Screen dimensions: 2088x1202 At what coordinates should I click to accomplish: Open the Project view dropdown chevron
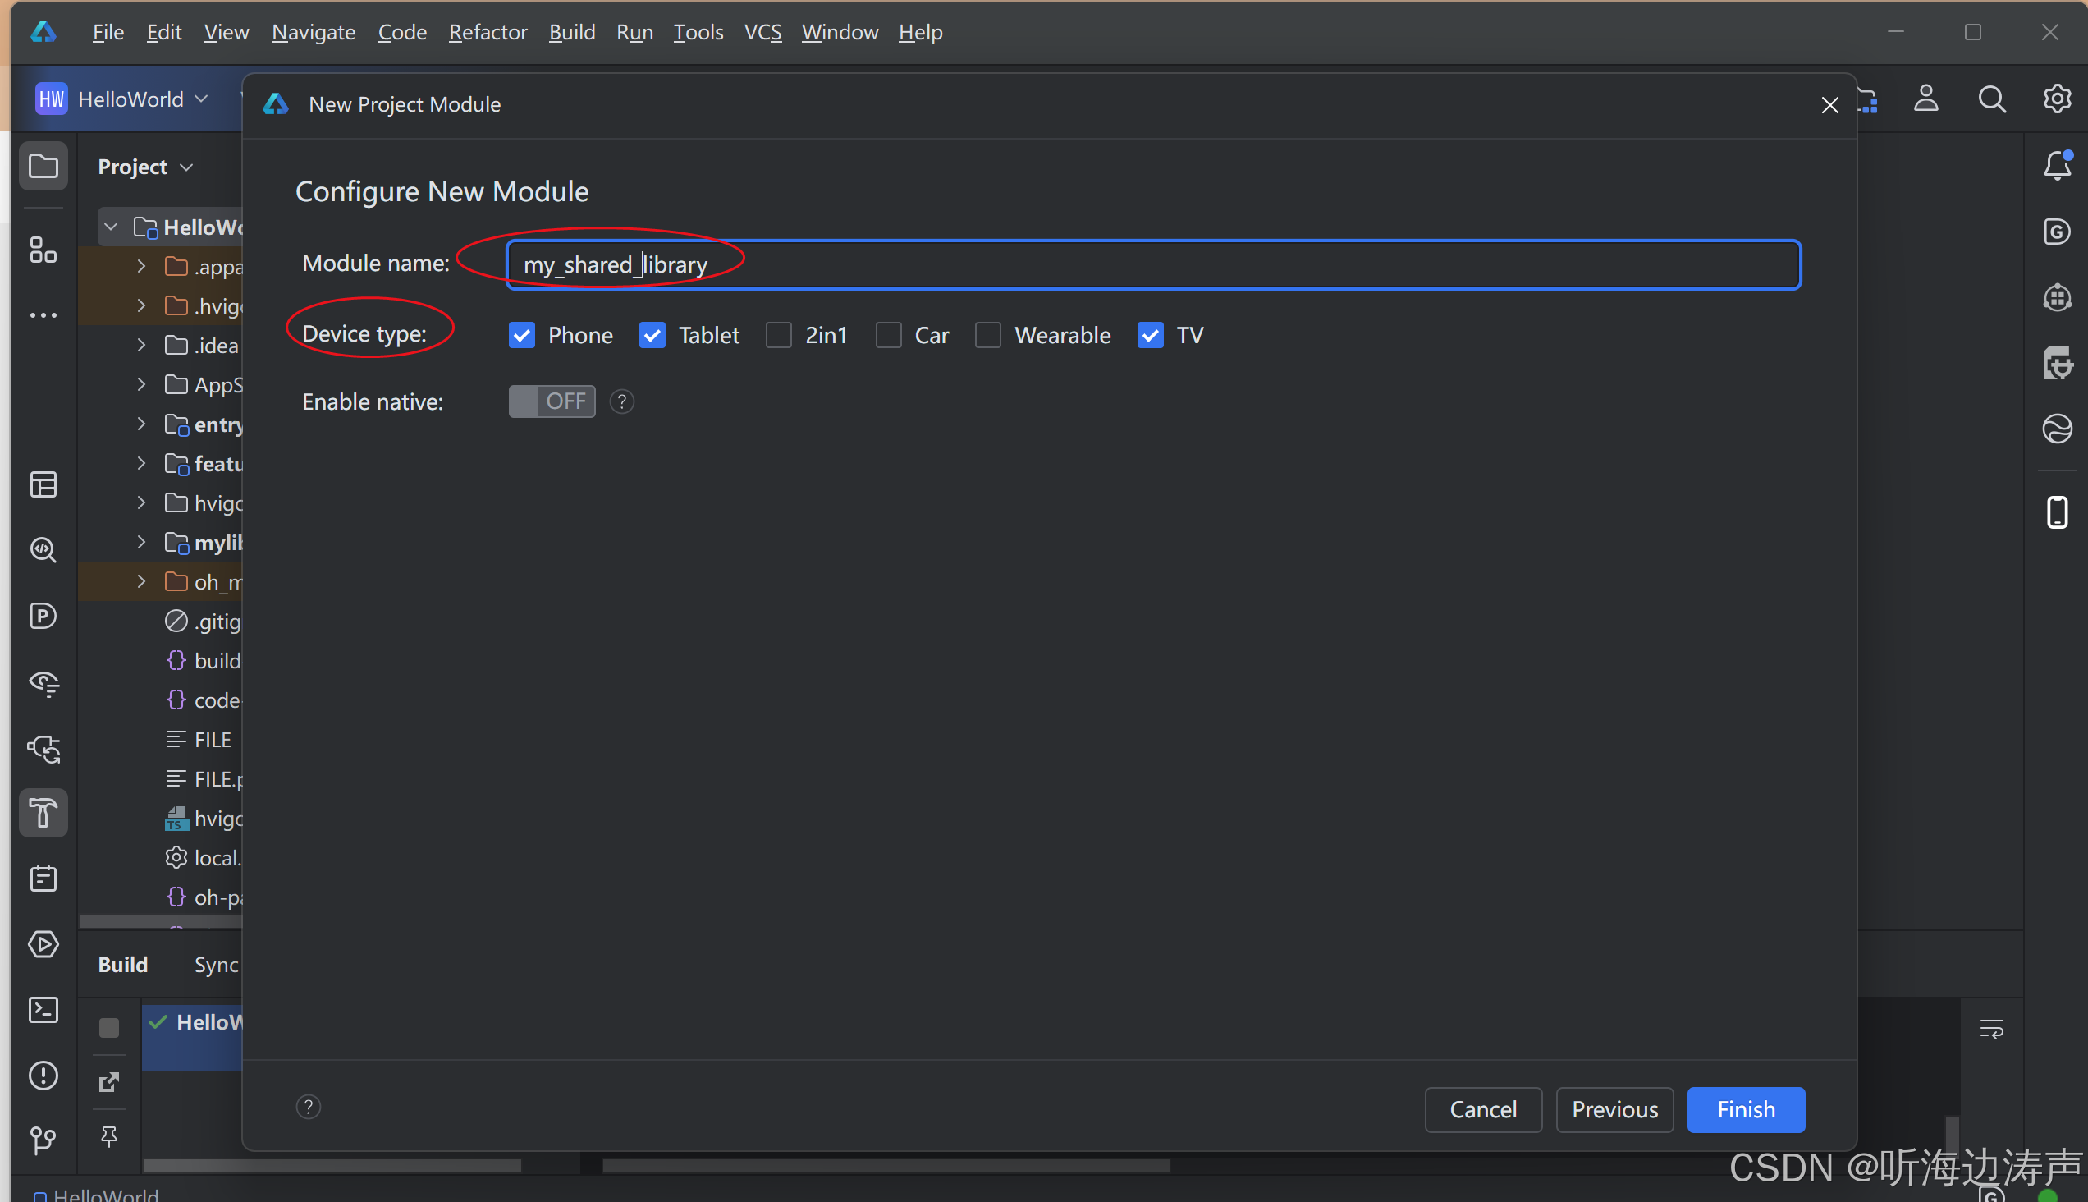pos(186,167)
